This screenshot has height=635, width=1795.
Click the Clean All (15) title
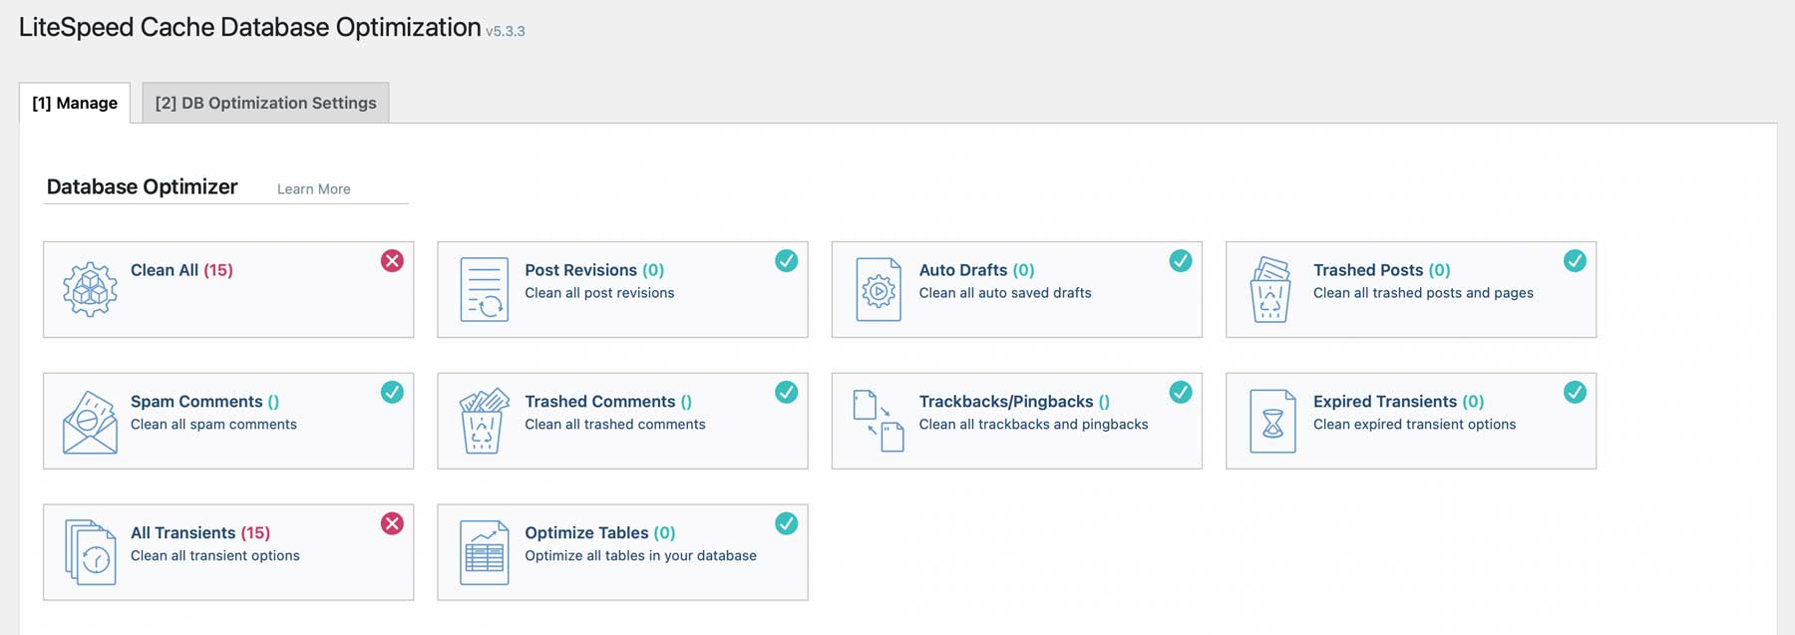pos(181,270)
